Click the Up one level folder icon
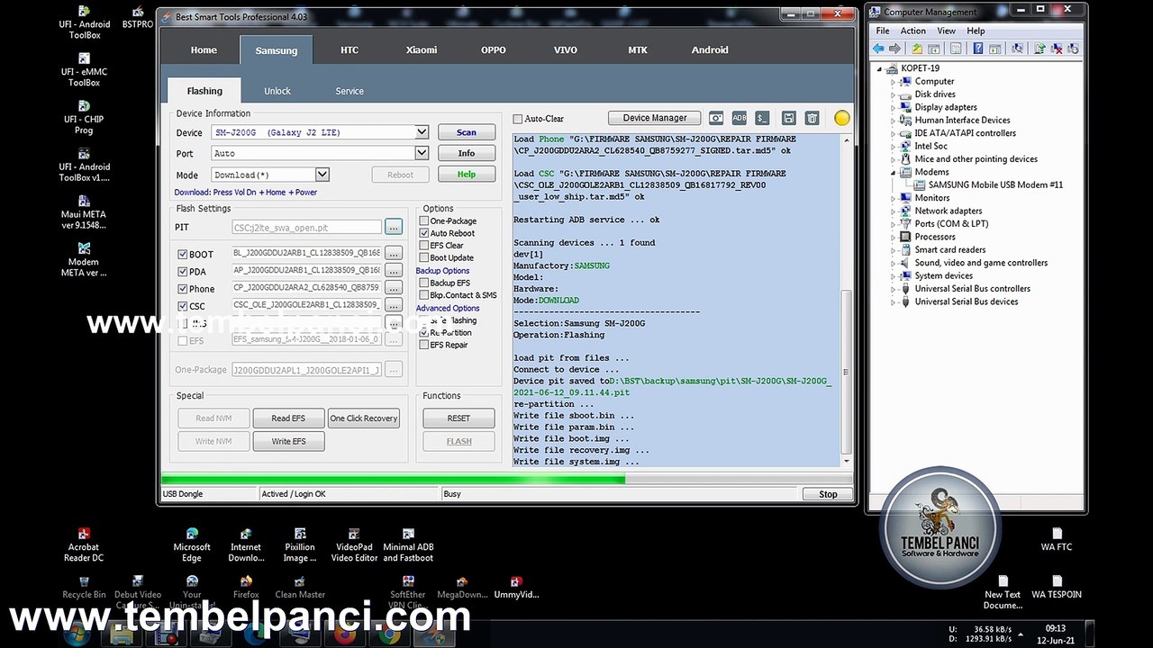Screen dimensions: 1153x648 click(917, 49)
